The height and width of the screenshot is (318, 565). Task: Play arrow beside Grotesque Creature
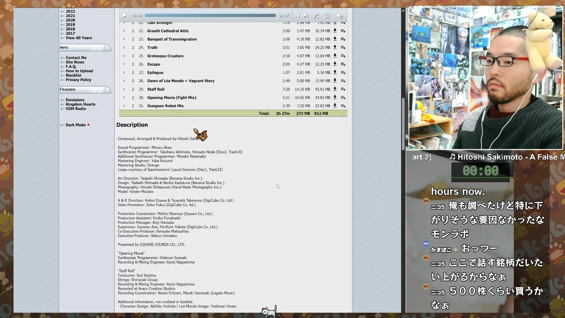[x=124, y=56]
